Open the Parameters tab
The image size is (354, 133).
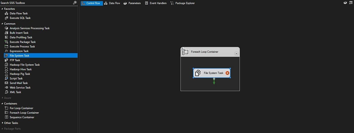[x=132, y=3]
